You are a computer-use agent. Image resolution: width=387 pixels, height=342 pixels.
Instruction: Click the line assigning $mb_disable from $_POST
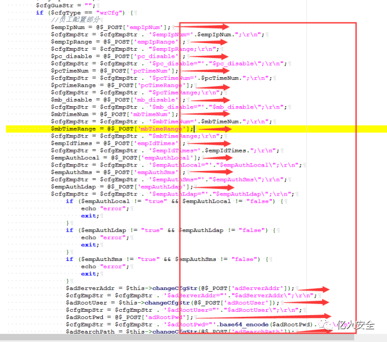click(118, 100)
